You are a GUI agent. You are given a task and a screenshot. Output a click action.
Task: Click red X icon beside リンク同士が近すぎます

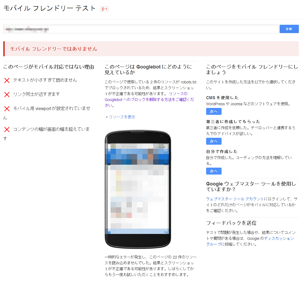7,94
